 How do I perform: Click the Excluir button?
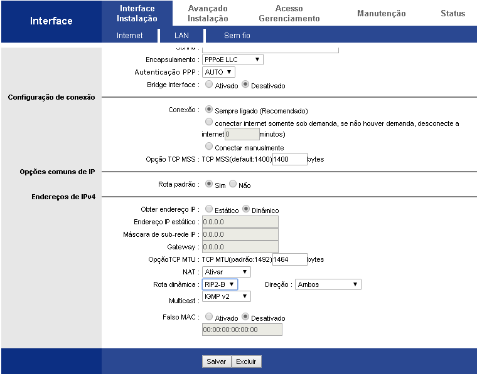(x=247, y=361)
